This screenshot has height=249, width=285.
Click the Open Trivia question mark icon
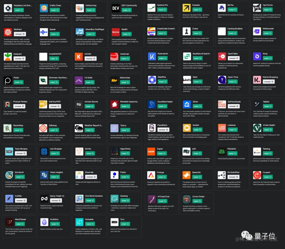click(x=222, y=80)
